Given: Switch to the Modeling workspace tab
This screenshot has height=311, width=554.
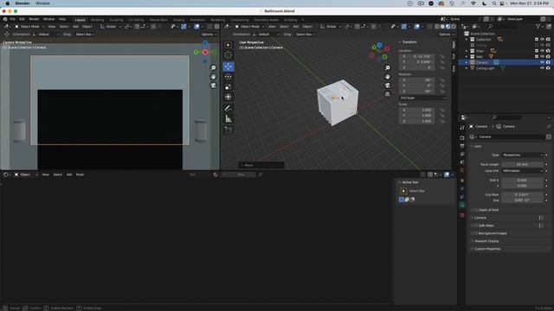Looking at the screenshot, I should (x=98, y=20).
